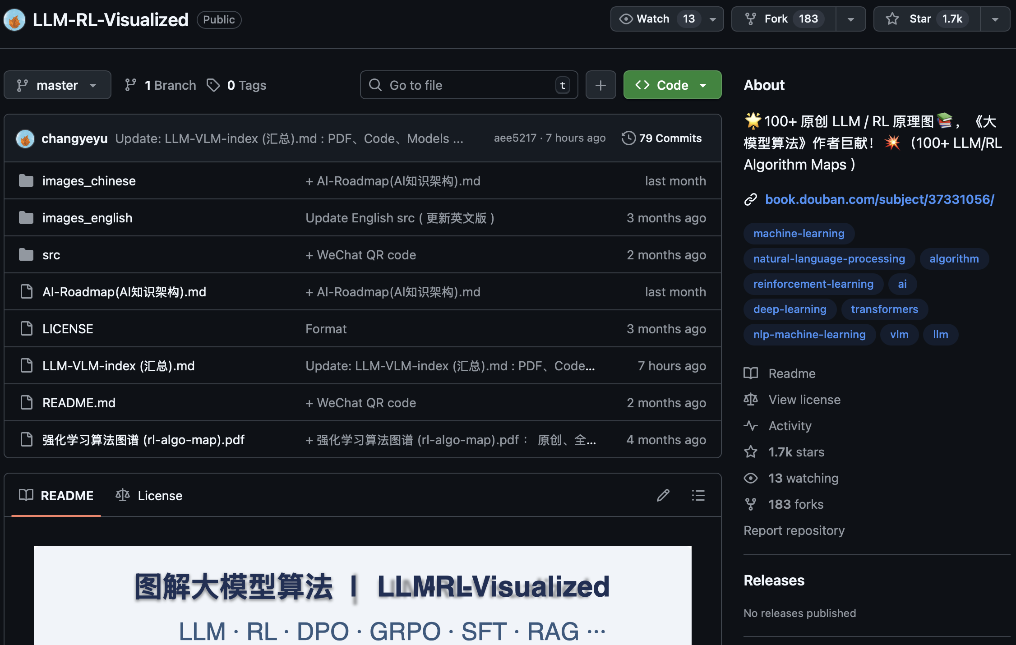Screen dimensions: 1016x645
Task: Switch to the License tab
Action: coord(149,495)
